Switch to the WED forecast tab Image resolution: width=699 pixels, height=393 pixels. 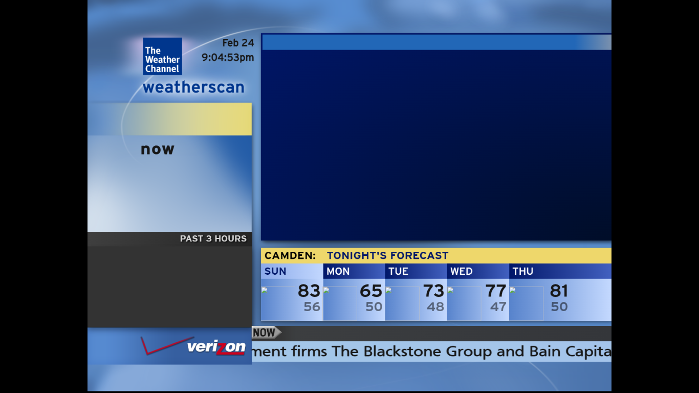pyautogui.click(x=462, y=271)
